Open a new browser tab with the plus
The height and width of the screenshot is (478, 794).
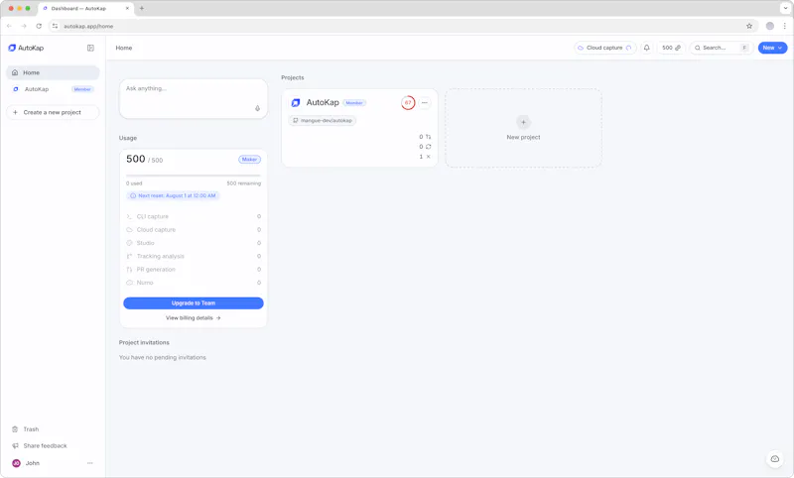point(142,9)
